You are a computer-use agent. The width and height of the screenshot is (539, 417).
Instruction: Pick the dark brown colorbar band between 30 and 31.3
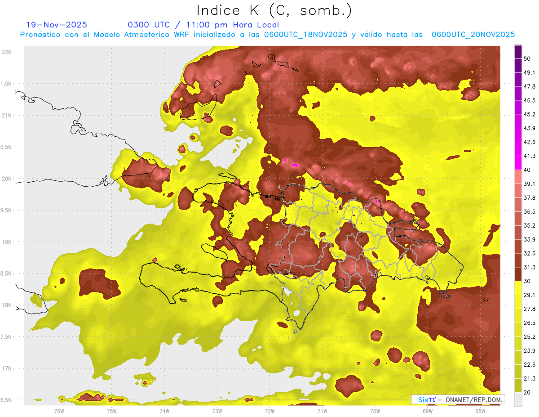pos(518,274)
